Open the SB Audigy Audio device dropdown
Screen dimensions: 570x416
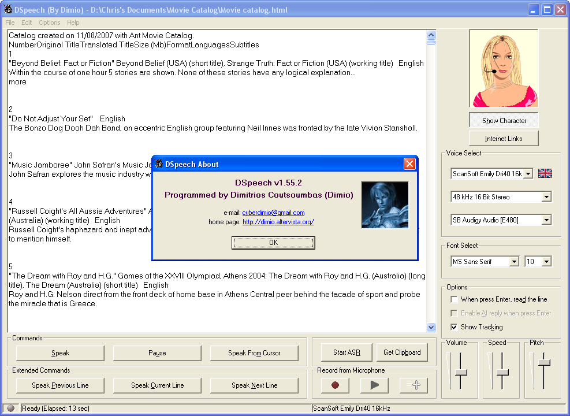click(x=546, y=220)
